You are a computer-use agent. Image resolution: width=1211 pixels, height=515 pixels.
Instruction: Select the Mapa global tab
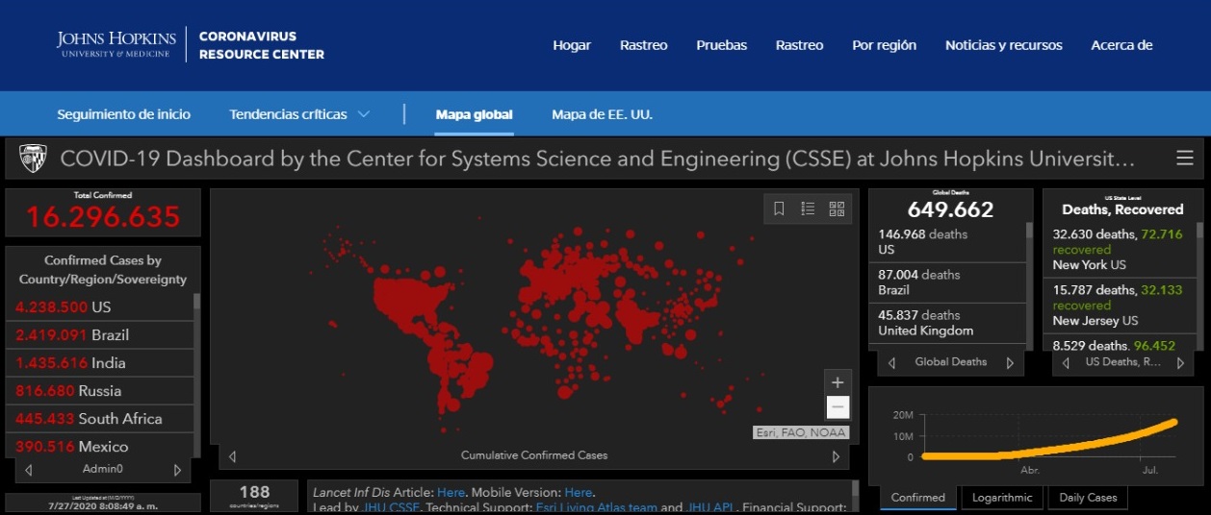point(475,114)
